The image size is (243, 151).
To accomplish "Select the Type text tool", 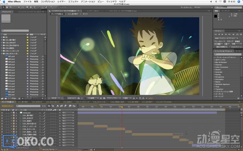I will pyautogui.click(x=35, y=7).
